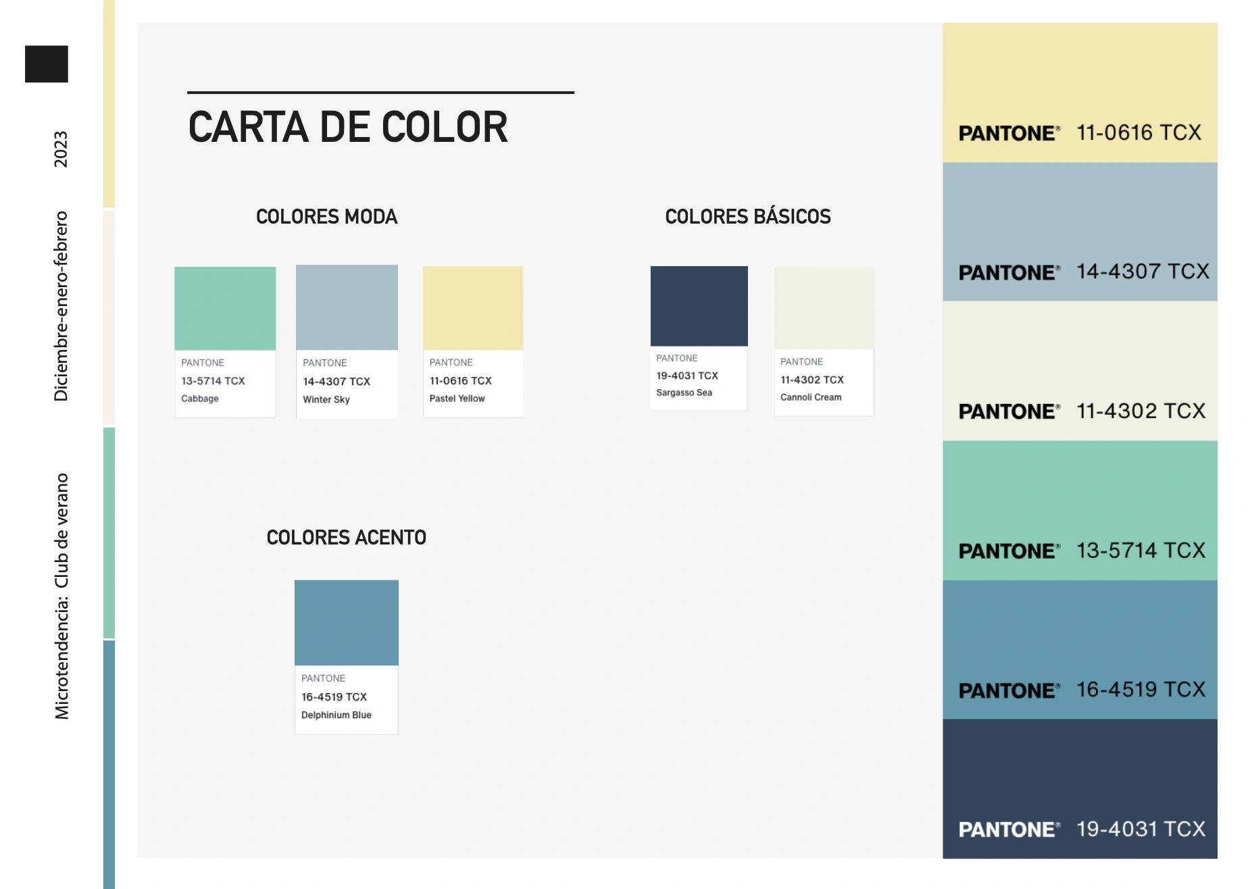The height and width of the screenshot is (889, 1250).
Task: Select the small Winter Sky swatch card
Action: click(347, 341)
